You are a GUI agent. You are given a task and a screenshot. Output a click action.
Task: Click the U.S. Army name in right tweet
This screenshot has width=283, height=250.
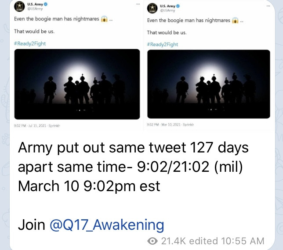click(167, 6)
